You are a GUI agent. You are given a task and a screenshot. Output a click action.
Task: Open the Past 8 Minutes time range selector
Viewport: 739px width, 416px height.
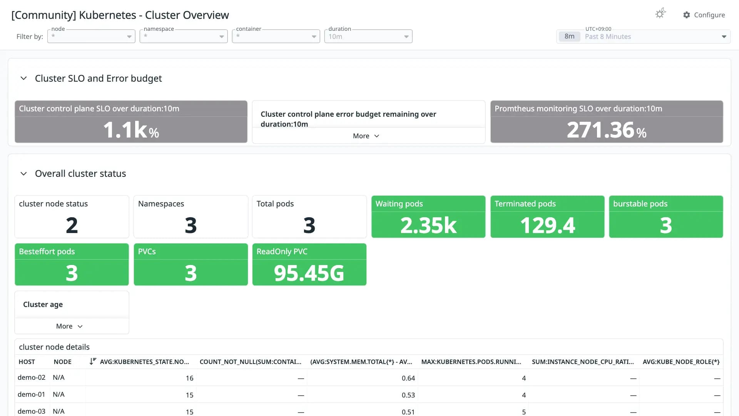(643, 37)
